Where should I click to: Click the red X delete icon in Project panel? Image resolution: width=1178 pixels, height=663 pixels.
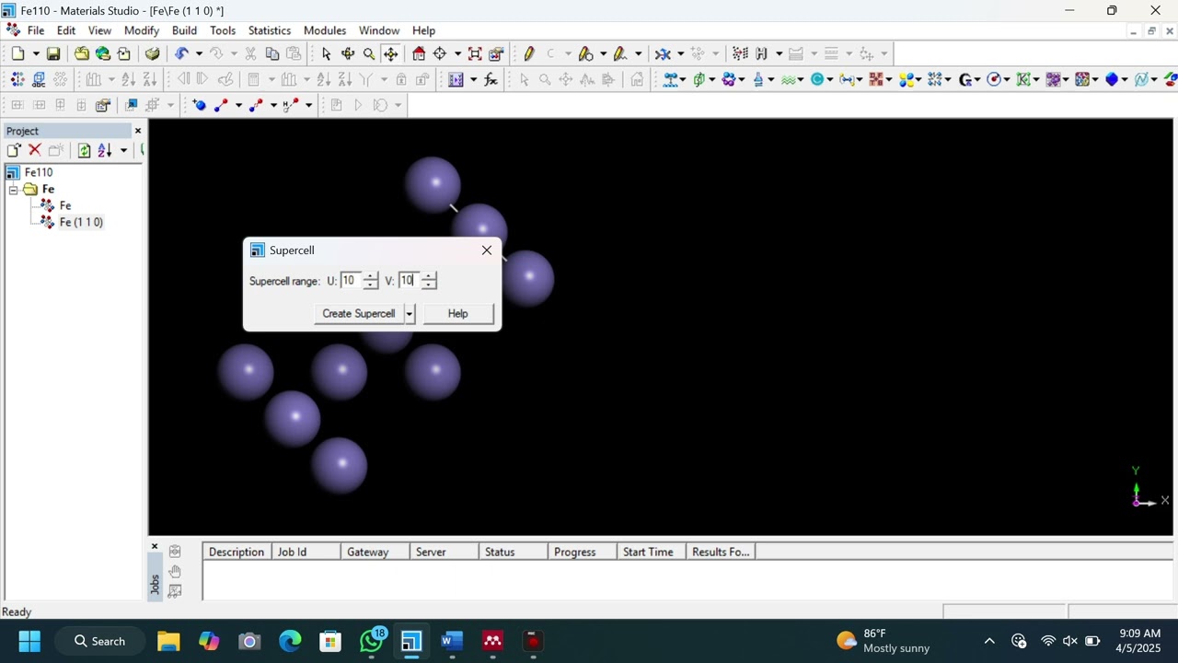tap(35, 150)
